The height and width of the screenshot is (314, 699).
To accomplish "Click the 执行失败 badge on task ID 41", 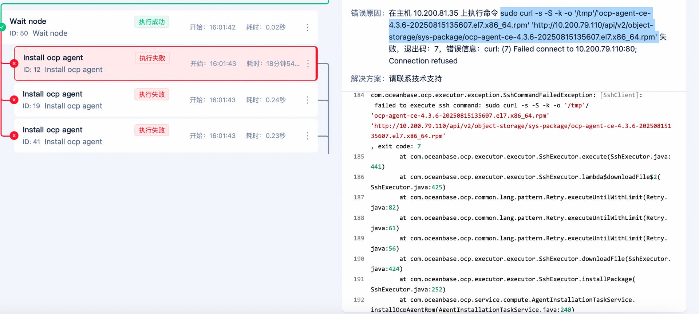I will click(151, 130).
